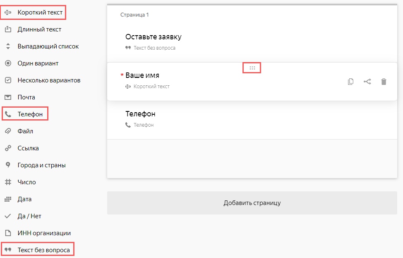This screenshot has height=258, width=403.
Task: Click the copy icon on Ваше имя field
Action: (x=350, y=82)
